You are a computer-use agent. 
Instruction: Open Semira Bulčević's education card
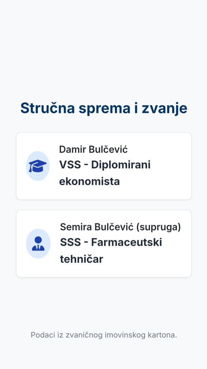(x=104, y=244)
